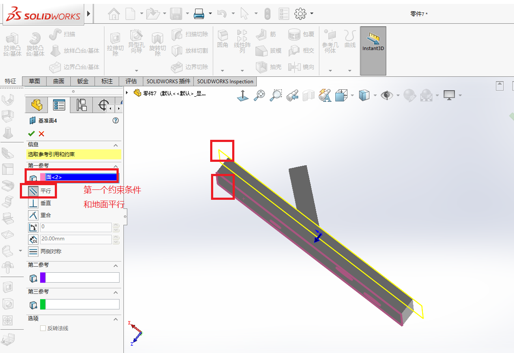The height and width of the screenshot is (353, 514).
Task: Cancel plane with red X
Action: pos(41,134)
